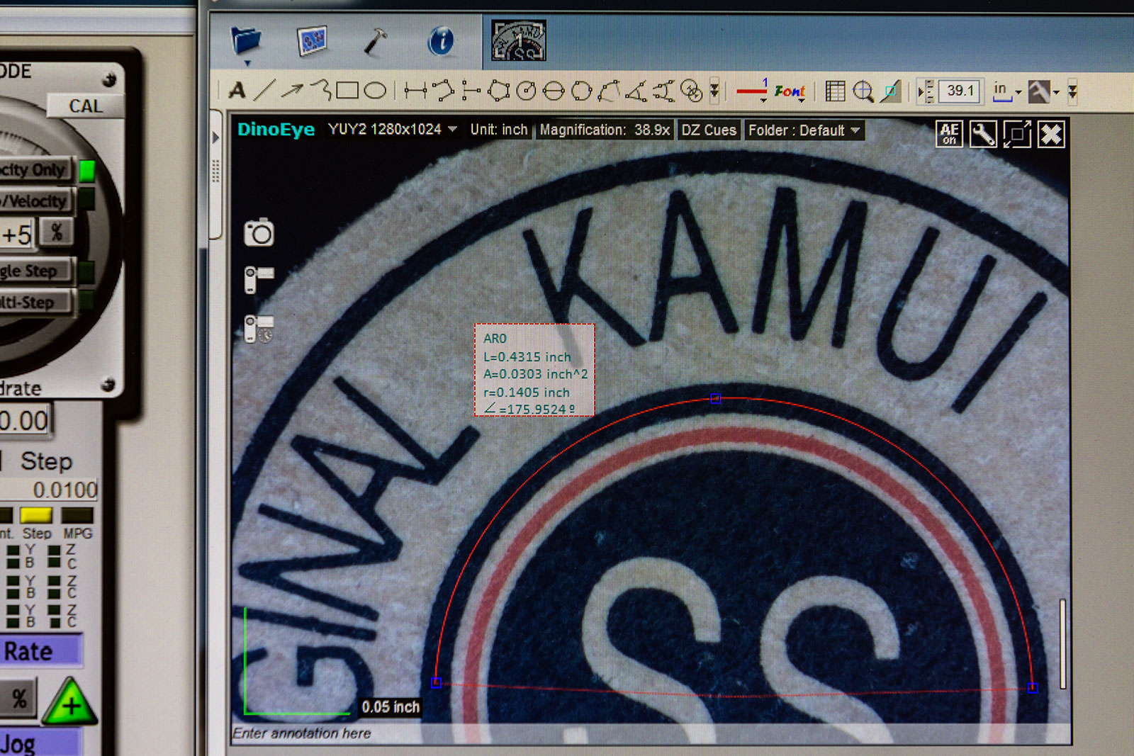Open the YUY2 1280x1024 resolution dropdown
This screenshot has height=756, width=1134.
[x=392, y=129]
